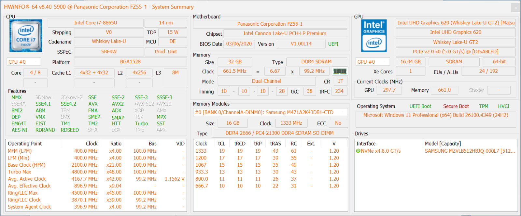The width and height of the screenshot is (521, 216).
Task: Click the Intel Graphics logo image
Action: [374, 36]
